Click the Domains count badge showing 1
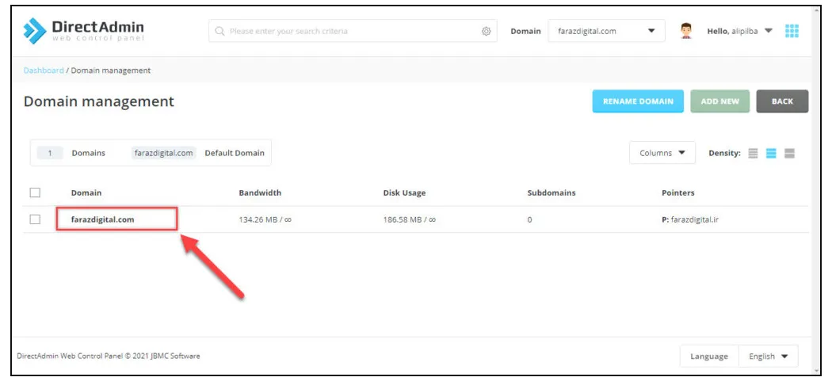 [50, 153]
